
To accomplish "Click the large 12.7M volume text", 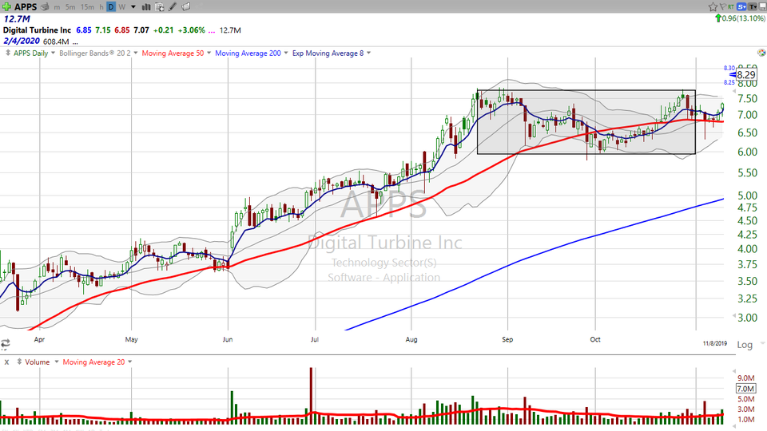I will pos(17,19).
